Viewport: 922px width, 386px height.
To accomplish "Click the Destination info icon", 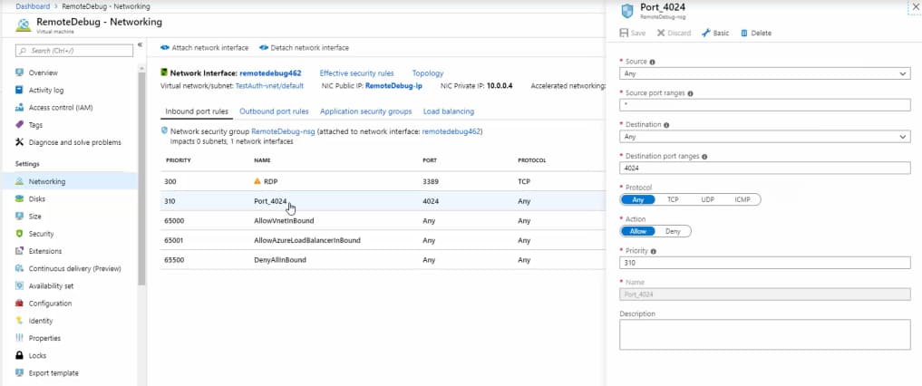I will [x=667, y=125].
